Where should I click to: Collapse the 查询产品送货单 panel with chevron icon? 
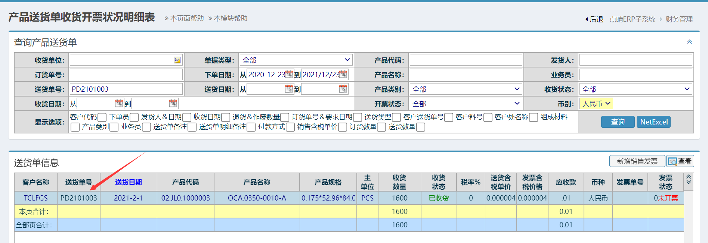[x=689, y=42]
